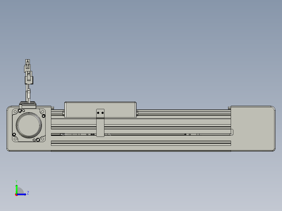Select the circular motor face on the left
Viewport: 282px width, 211px height.
coord(29,125)
